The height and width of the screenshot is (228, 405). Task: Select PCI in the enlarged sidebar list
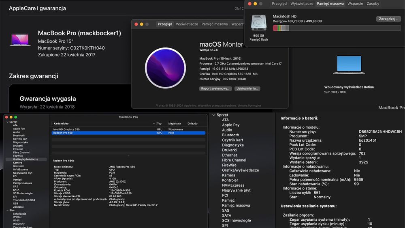(x=225, y=196)
